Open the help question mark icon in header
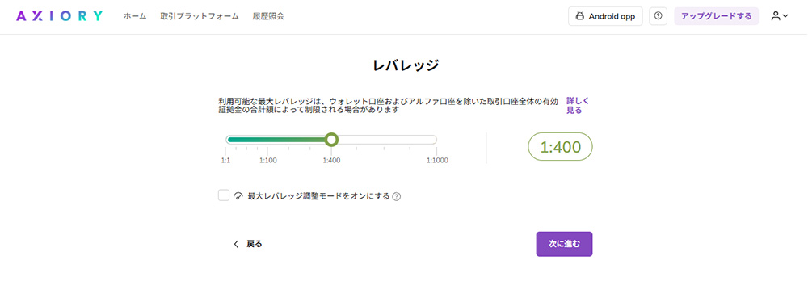Viewport: 808px width, 294px height. click(x=658, y=16)
